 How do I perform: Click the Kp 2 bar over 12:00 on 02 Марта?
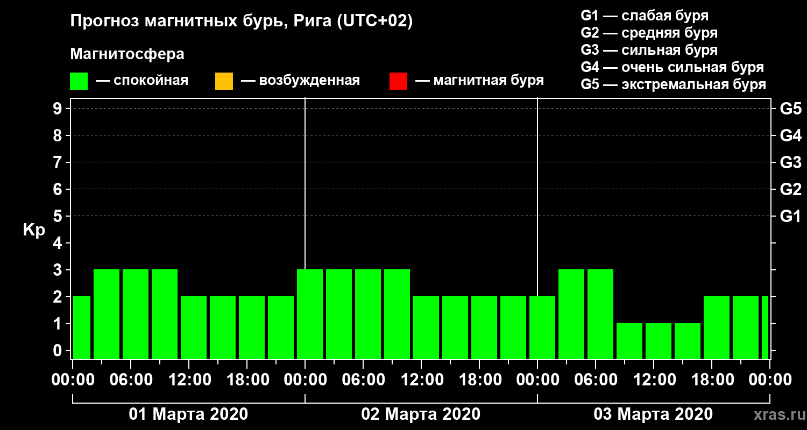click(x=426, y=328)
